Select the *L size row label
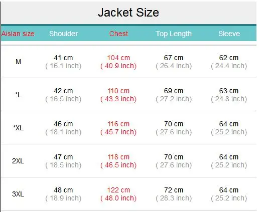This screenshot has width=274, height=212. pyautogui.click(x=18, y=95)
